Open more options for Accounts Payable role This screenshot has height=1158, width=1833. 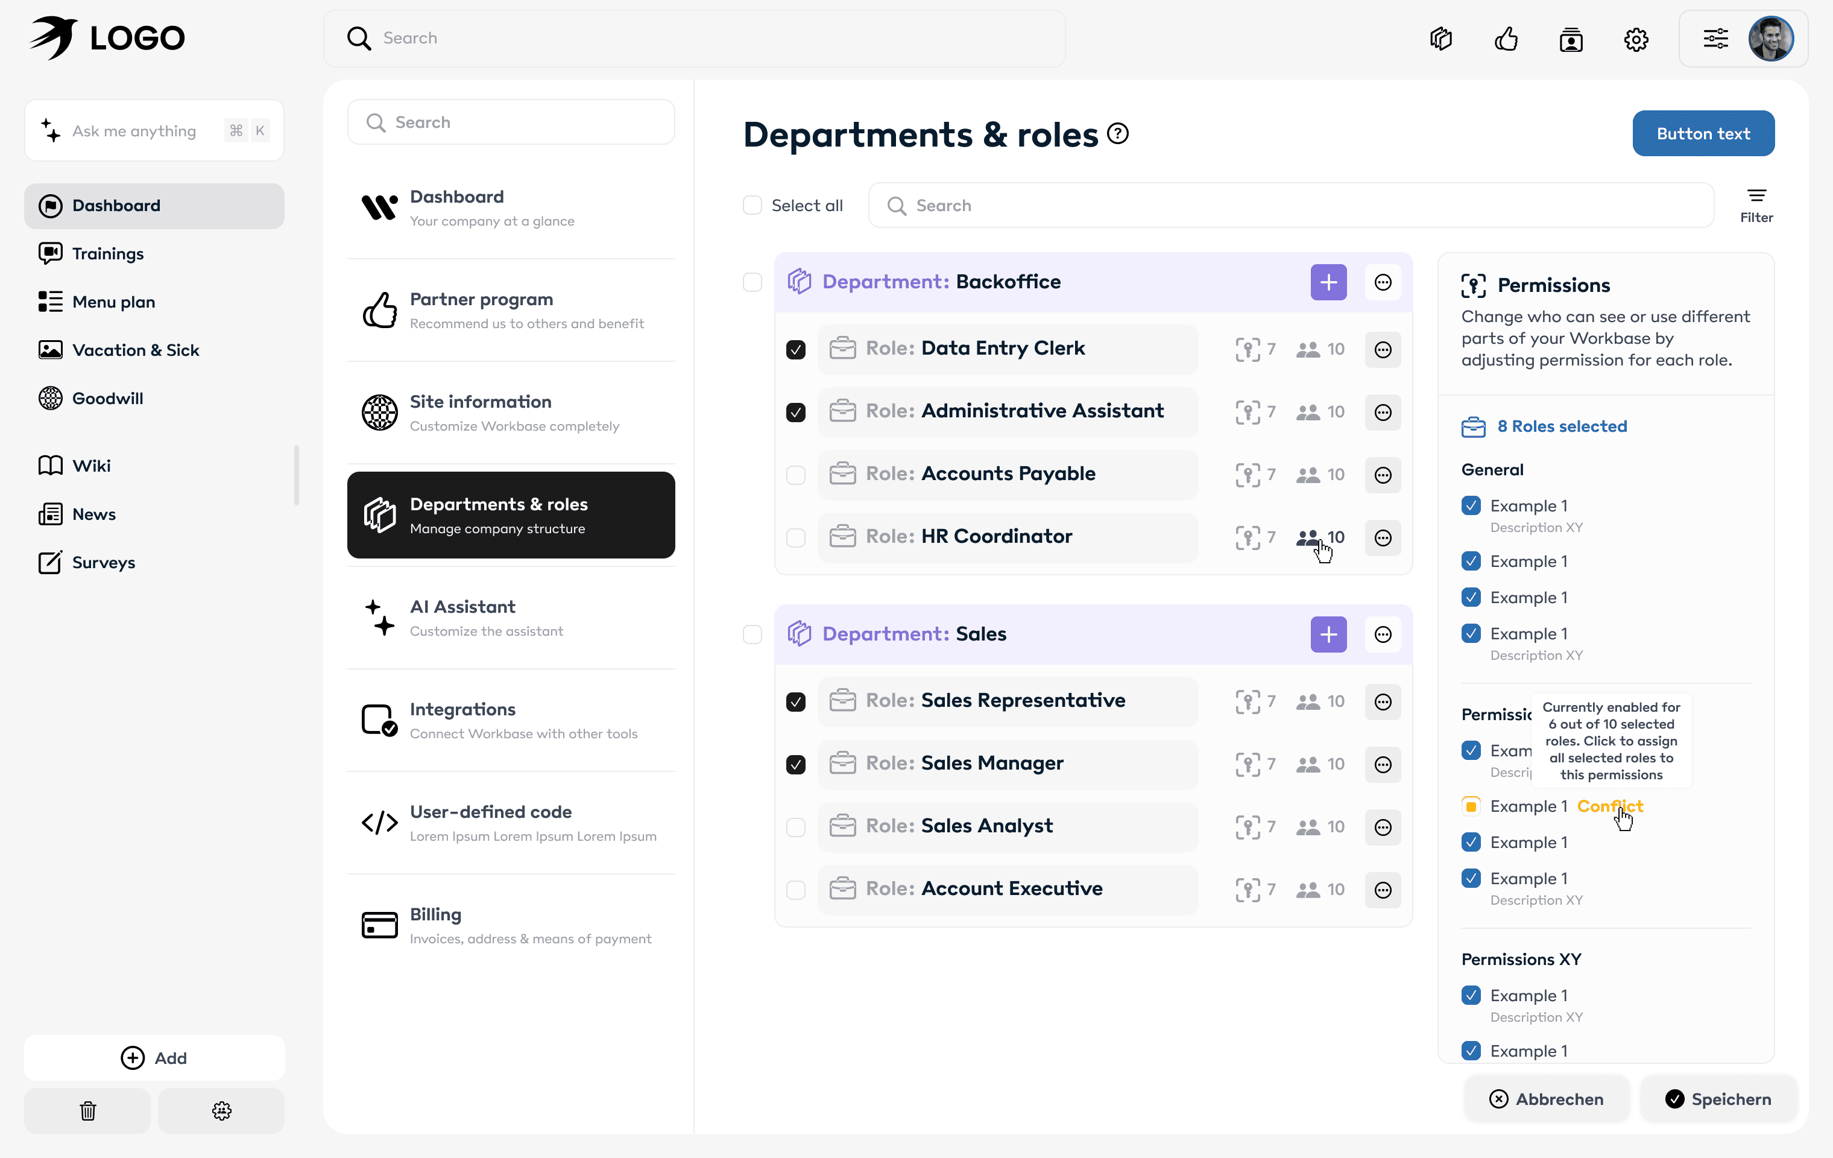(1383, 475)
